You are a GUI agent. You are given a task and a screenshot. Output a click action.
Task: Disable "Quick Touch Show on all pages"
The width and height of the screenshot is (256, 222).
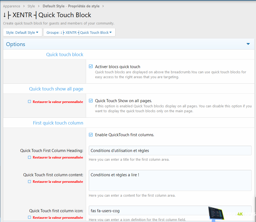click(x=90, y=101)
